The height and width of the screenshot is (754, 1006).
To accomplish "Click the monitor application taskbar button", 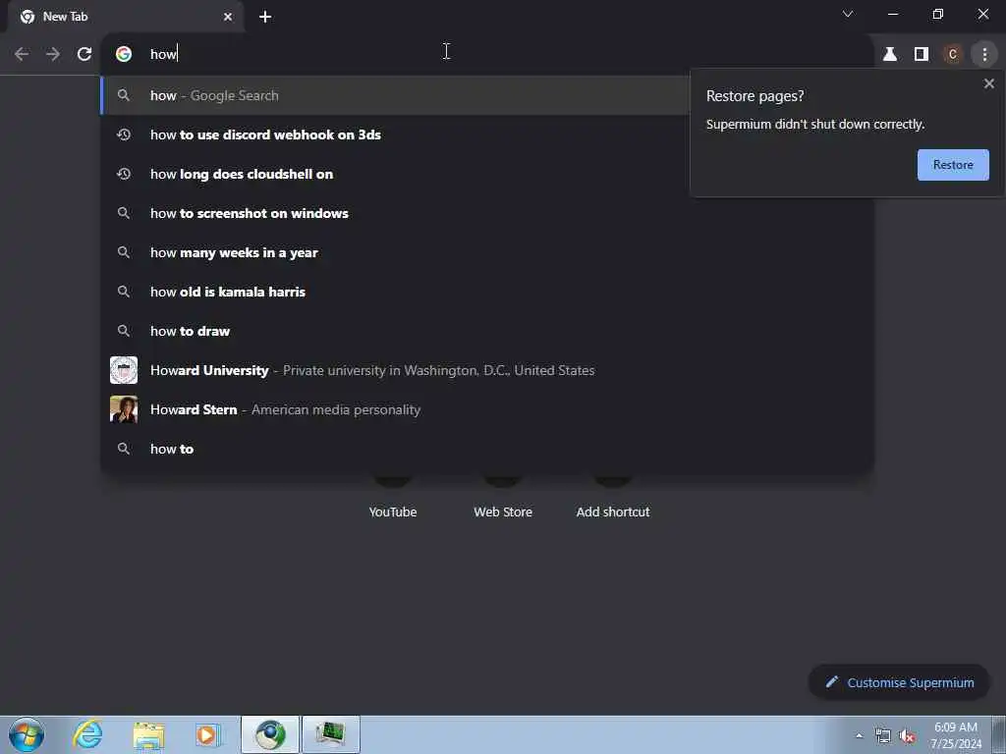I will (x=331, y=734).
